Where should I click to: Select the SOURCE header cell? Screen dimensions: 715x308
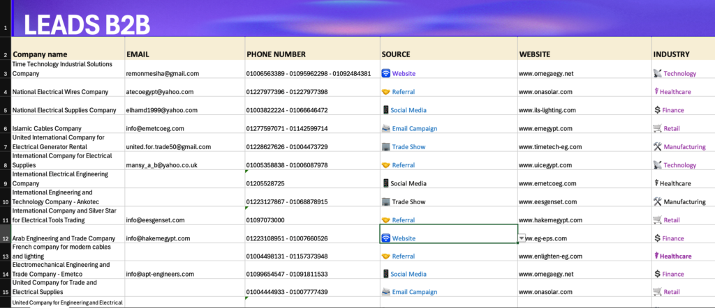tap(449, 48)
